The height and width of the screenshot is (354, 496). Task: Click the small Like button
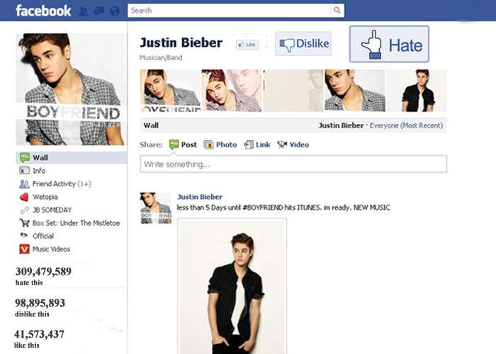pyautogui.click(x=247, y=45)
